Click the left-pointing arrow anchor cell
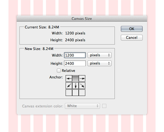164x132 pixels. (69, 78)
